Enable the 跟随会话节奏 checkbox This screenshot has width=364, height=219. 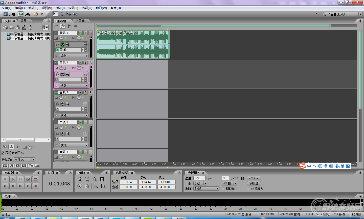pyautogui.click(x=3, y=153)
